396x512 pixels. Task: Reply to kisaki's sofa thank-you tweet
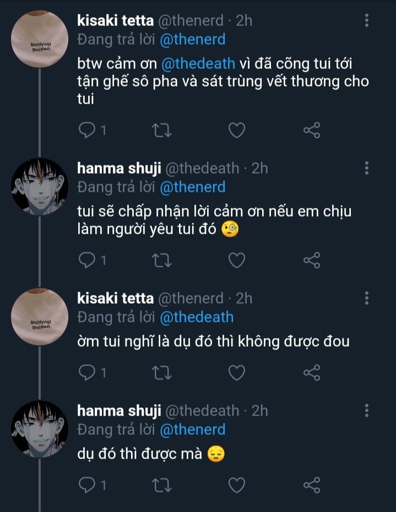pos(88,130)
